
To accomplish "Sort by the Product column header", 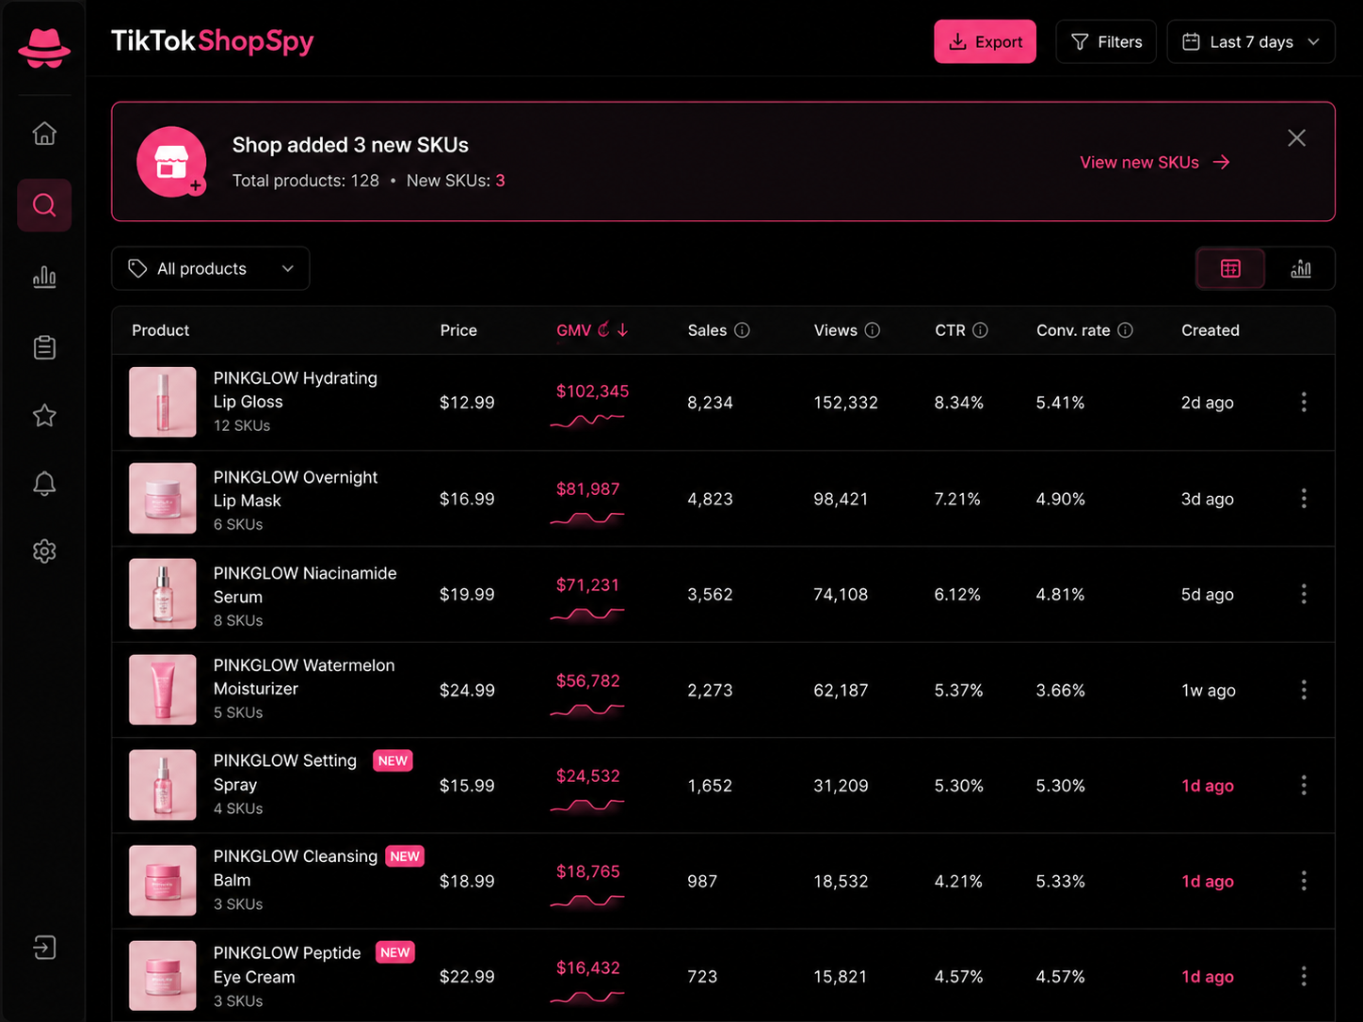I will point(160,330).
